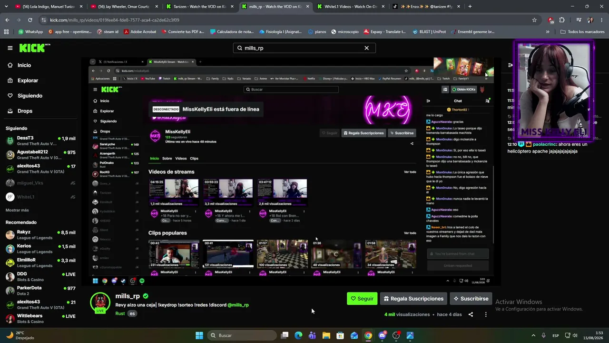Go back with the browser back arrow
This screenshot has height=343, width=609.
tap(7, 20)
